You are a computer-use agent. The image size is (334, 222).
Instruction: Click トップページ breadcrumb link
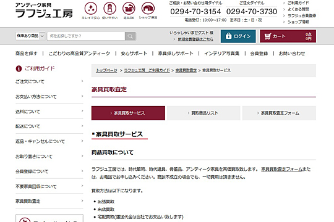coord(106,70)
